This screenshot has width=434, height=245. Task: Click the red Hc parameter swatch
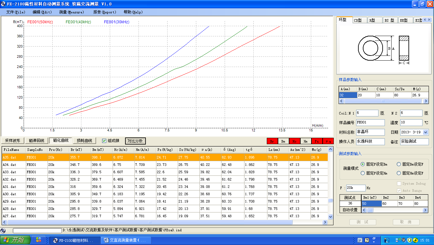[x=295, y=141]
